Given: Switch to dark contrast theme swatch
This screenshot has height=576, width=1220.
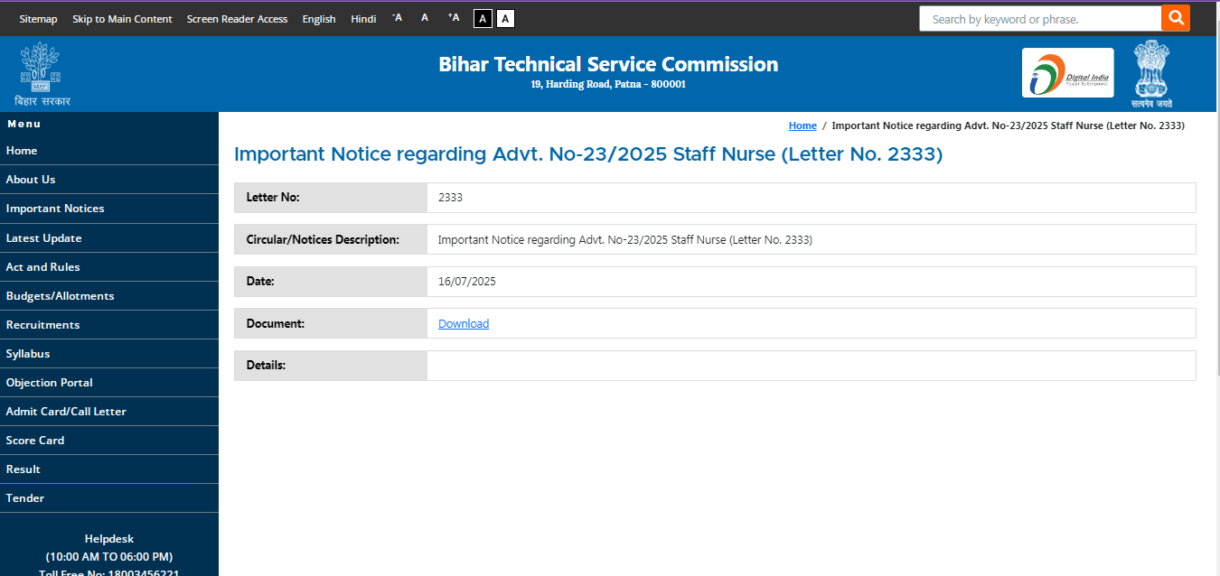Looking at the screenshot, I should pos(483,18).
